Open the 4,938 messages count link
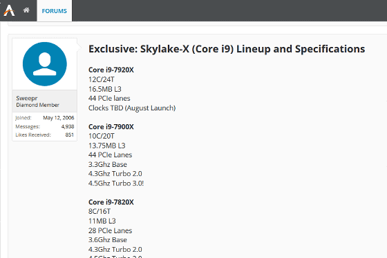Viewport: 387px width, 258px height. coord(68,126)
